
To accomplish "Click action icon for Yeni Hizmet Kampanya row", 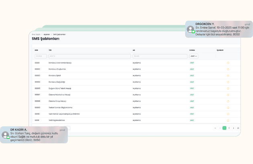I will 228,114.
